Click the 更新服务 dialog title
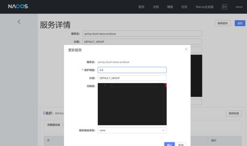The width and height of the screenshot is (247, 146). coord(75,50)
